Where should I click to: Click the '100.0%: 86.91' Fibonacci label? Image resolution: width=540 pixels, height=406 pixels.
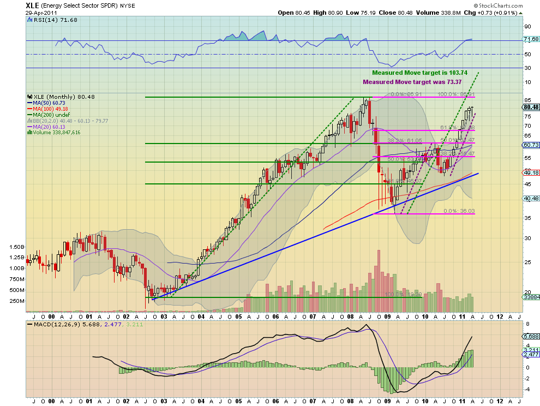pos(457,94)
